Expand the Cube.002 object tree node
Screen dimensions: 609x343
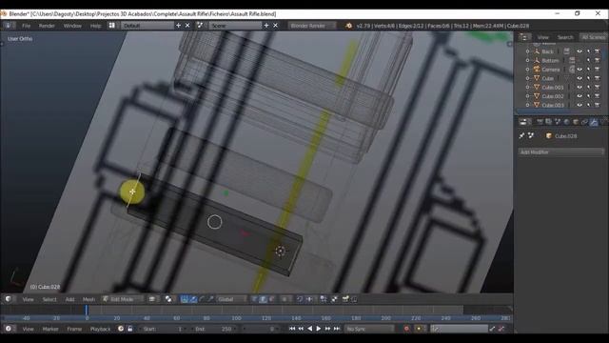(x=527, y=96)
